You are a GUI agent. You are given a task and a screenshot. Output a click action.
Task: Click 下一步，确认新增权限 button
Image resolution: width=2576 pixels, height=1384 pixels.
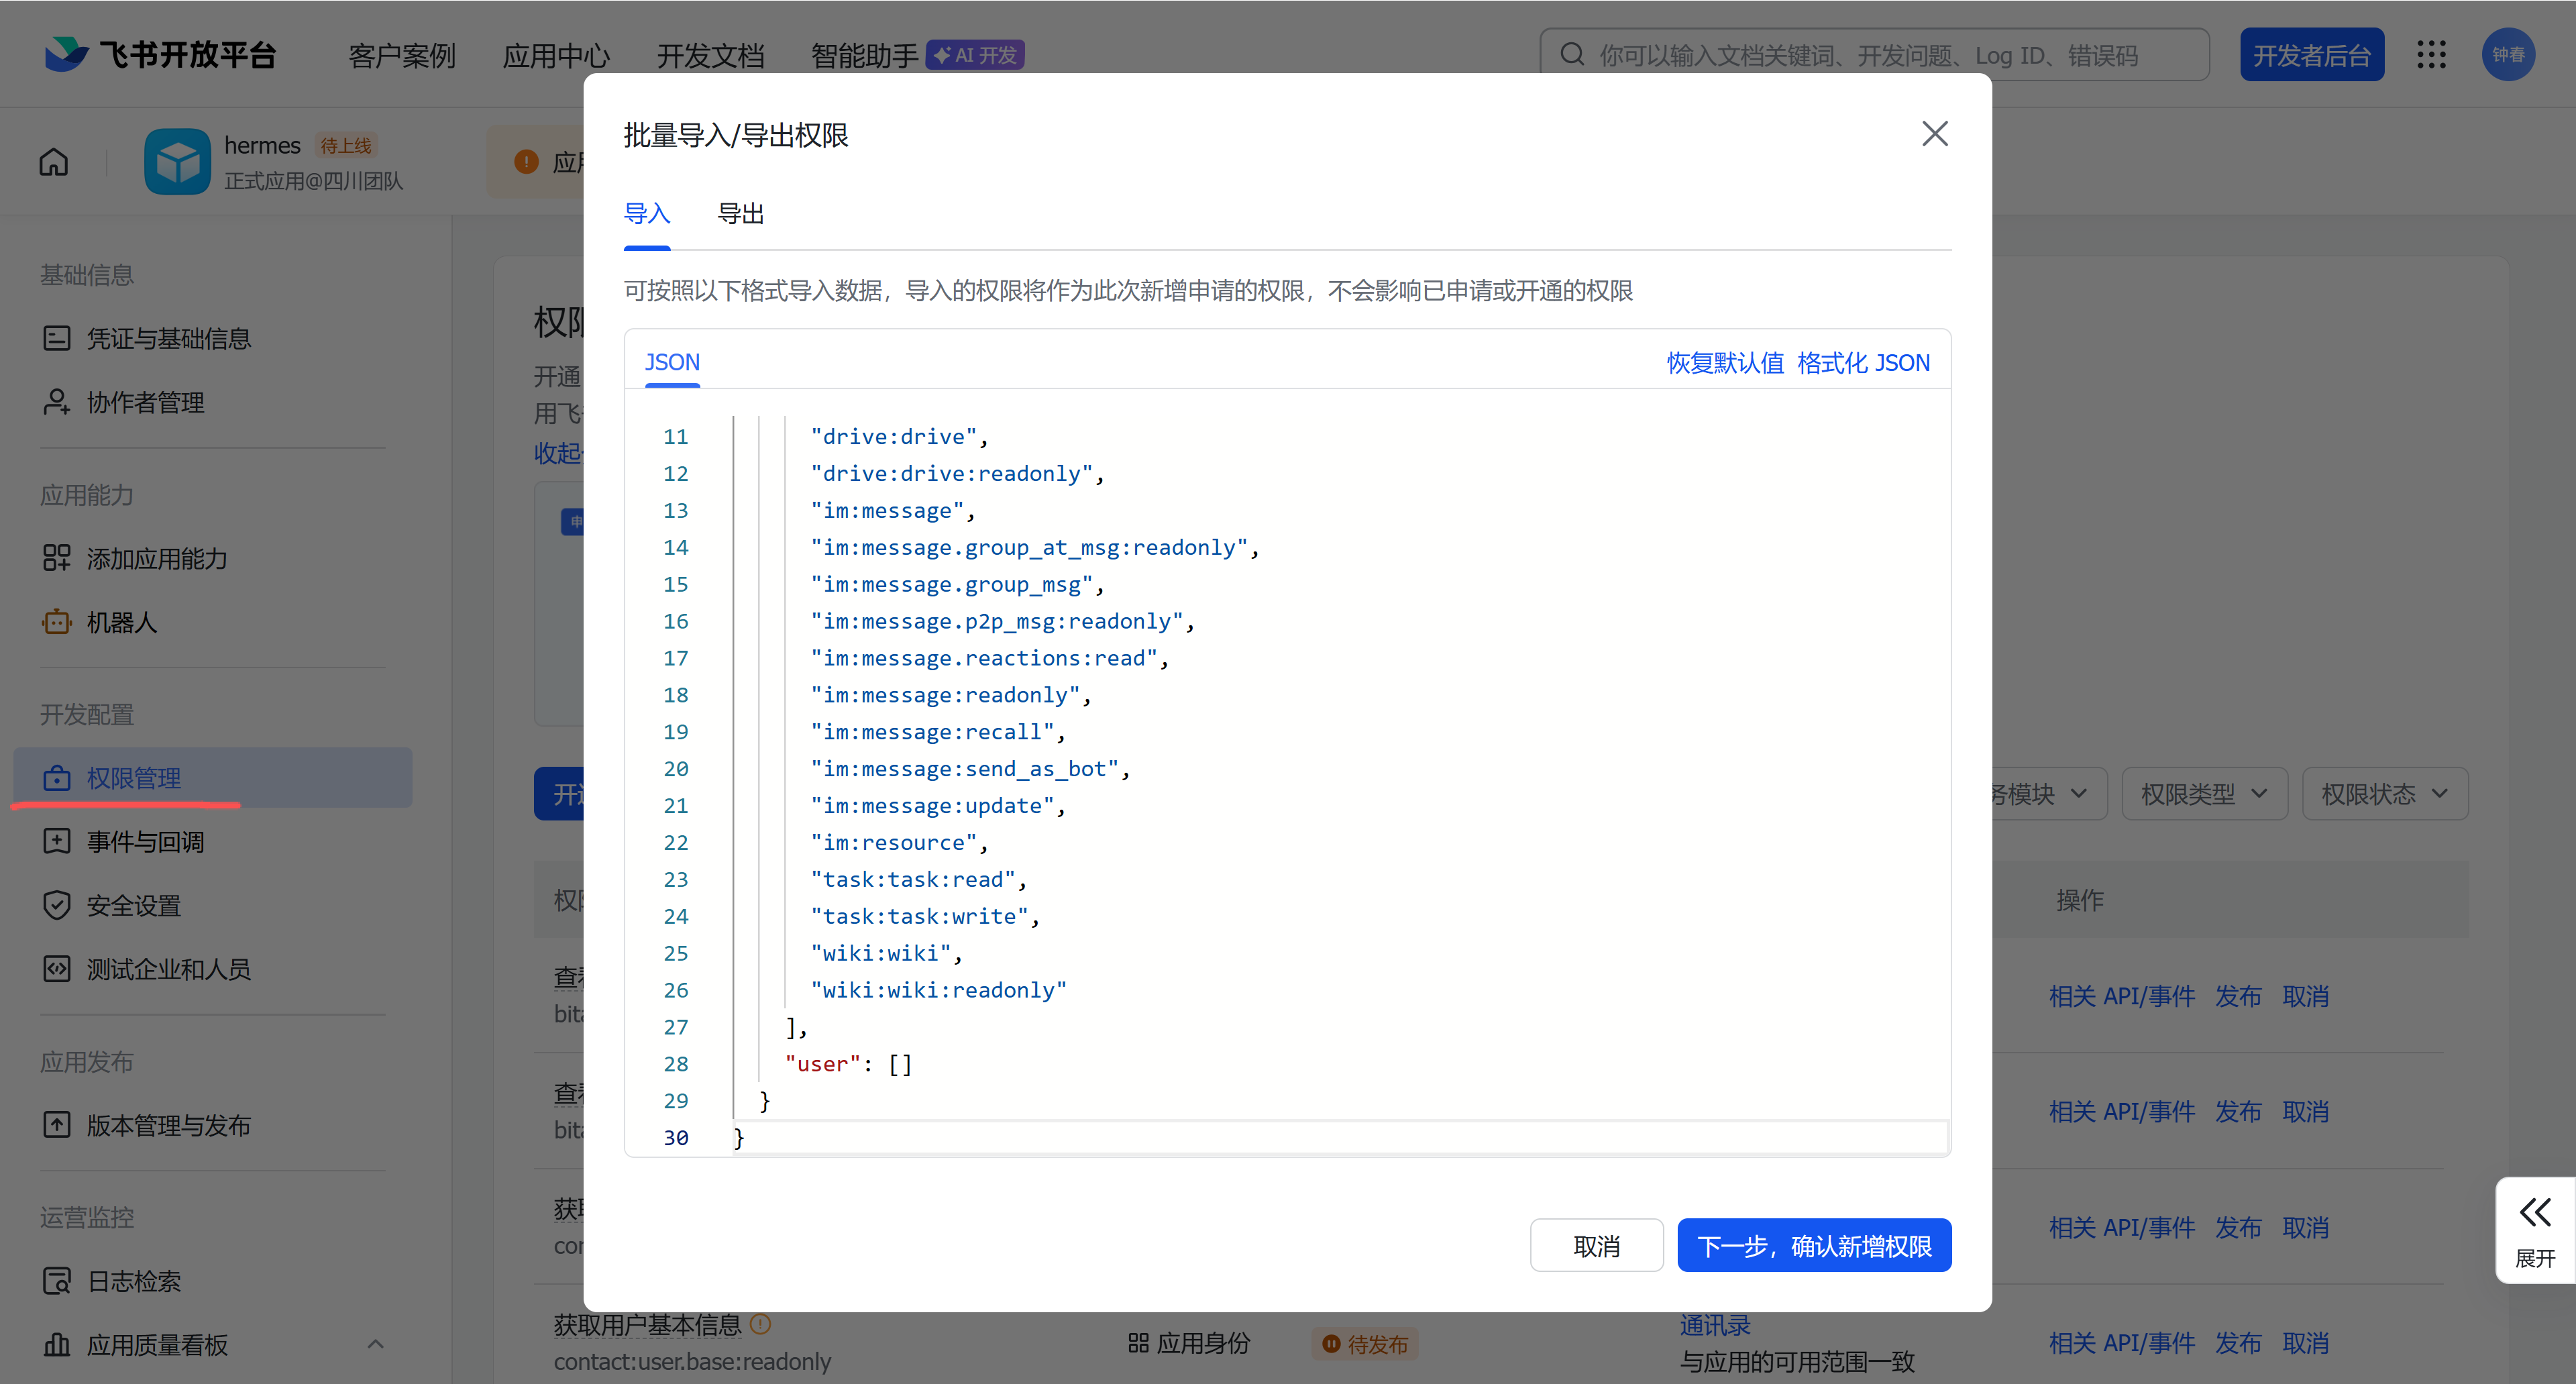point(1814,1245)
